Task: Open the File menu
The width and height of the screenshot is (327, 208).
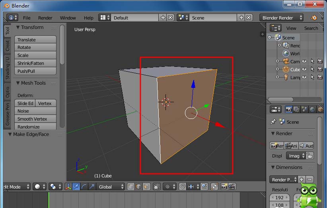Action: 27,18
